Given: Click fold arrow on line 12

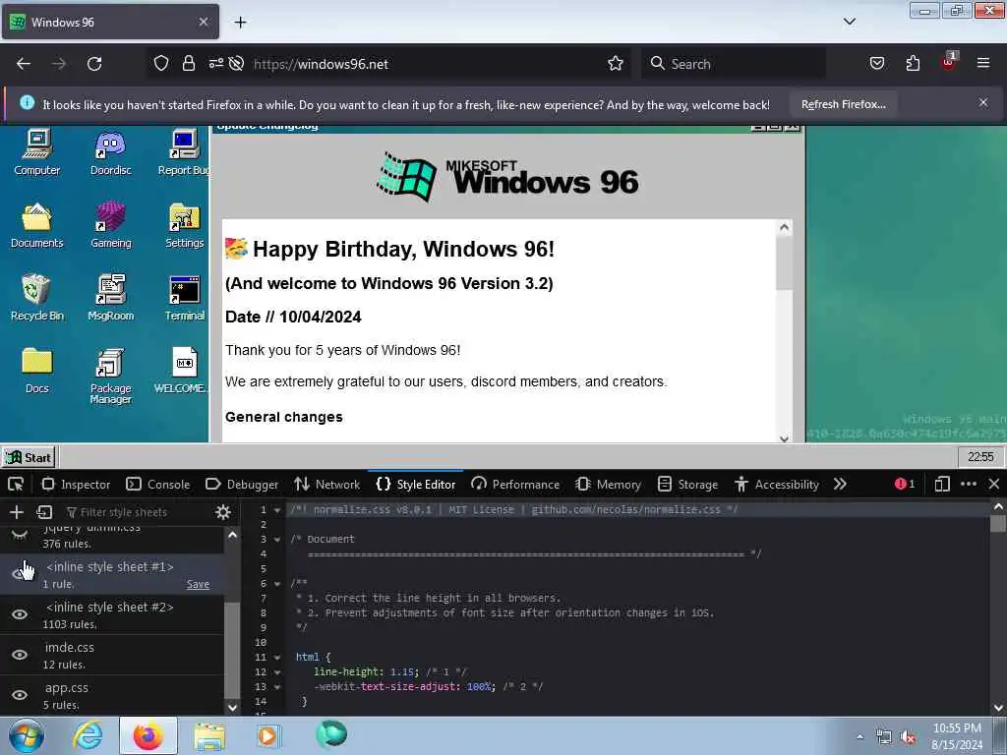Looking at the screenshot, I should coord(277,672).
